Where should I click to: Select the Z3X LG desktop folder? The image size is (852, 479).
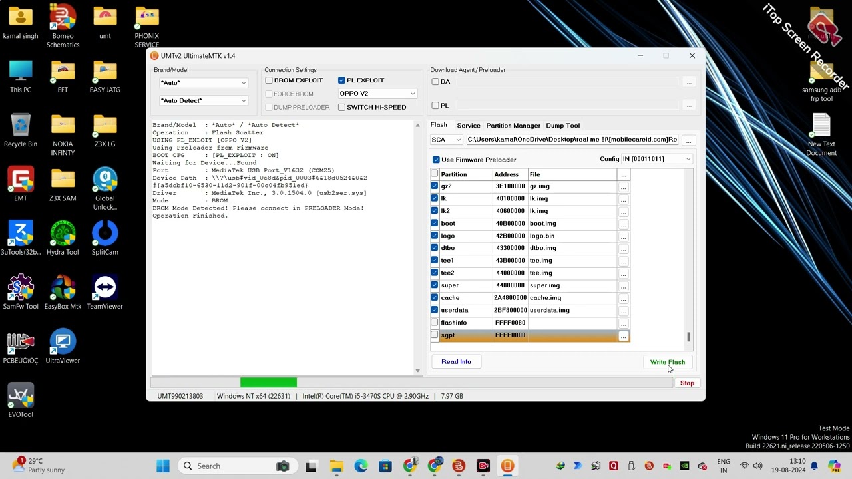pyautogui.click(x=105, y=130)
